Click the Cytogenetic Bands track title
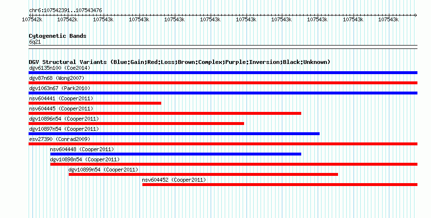 pos(58,36)
